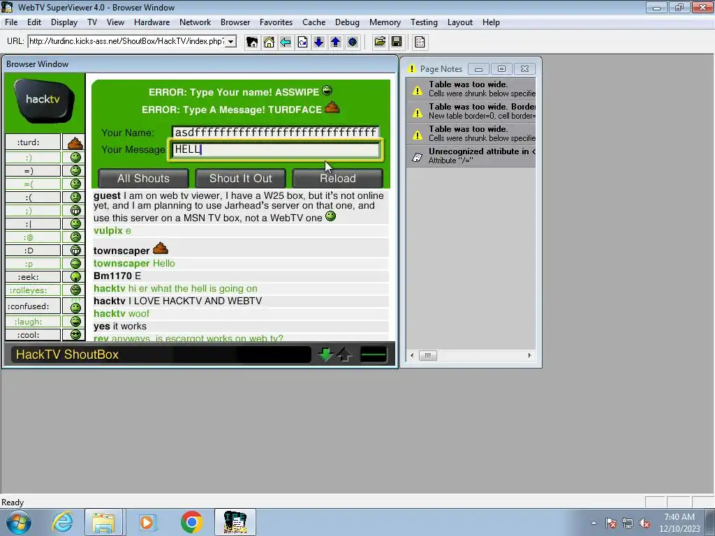Click the :laugh: face icon
The width and height of the screenshot is (715, 536).
tap(75, 321)
